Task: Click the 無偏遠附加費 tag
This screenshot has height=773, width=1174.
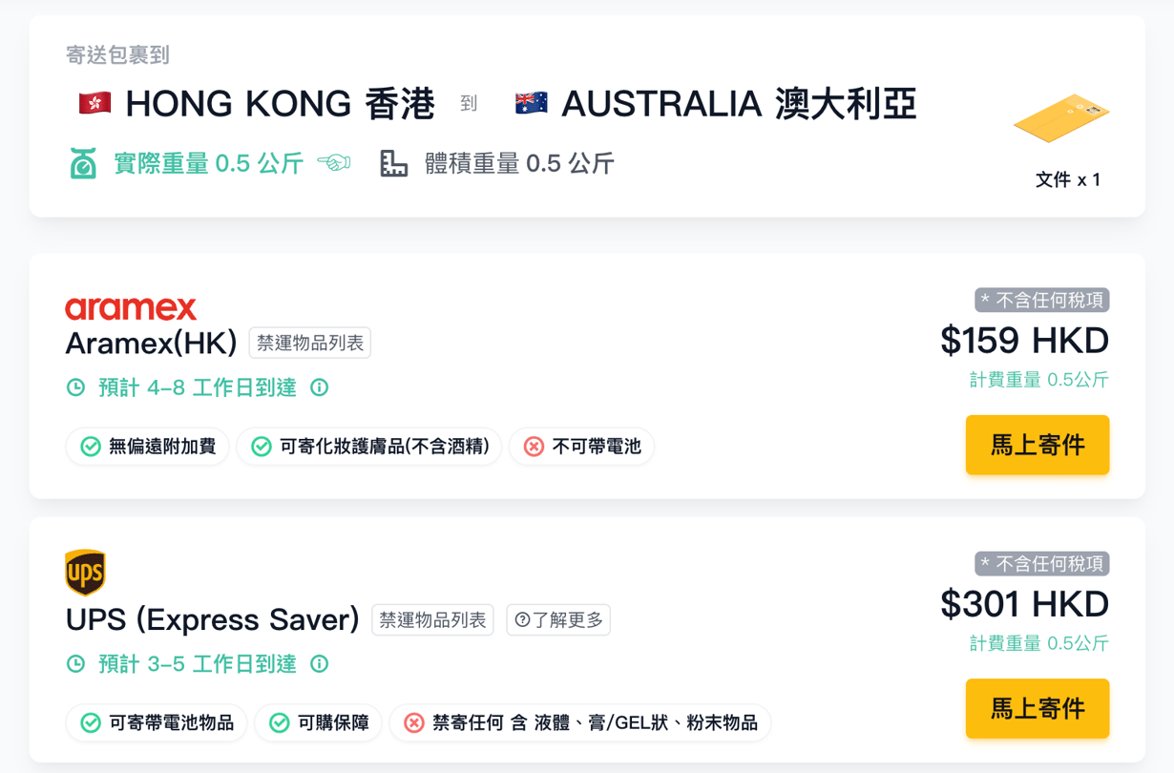Action: [x=148, y=447]
